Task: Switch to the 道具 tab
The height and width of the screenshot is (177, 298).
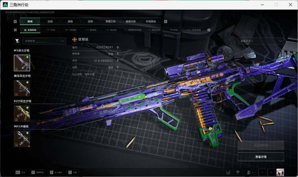Action: (x=70, y=21)
